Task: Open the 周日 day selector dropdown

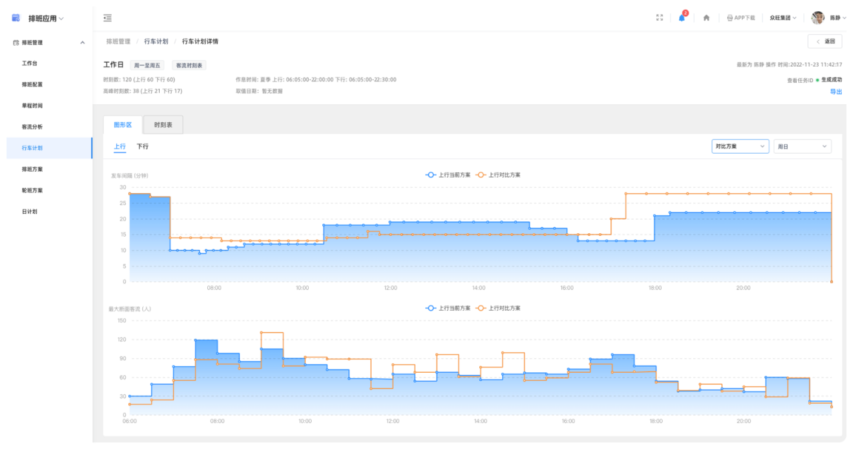Action: (802, 146)
